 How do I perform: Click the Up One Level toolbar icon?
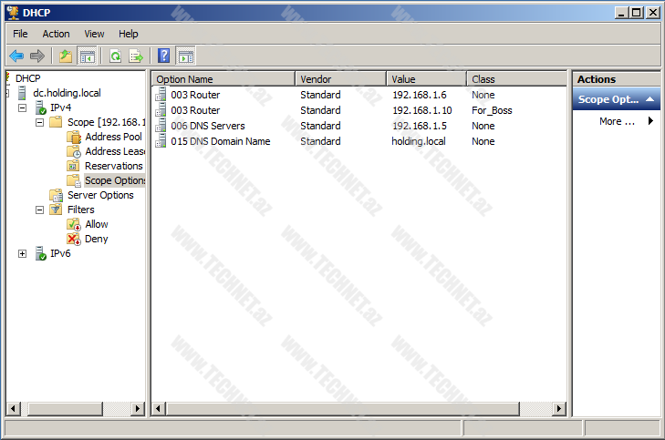click(66, 56)
